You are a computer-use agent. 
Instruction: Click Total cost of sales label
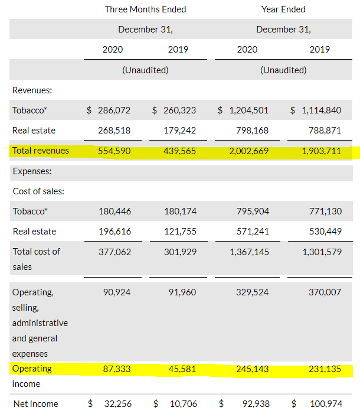coord(37,259)
